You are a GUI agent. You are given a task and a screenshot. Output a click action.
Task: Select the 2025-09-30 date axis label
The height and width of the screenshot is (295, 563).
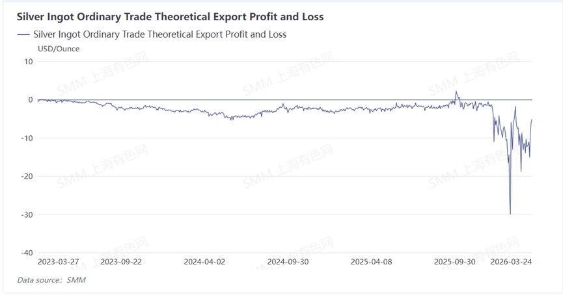click(x=456, y=262)
